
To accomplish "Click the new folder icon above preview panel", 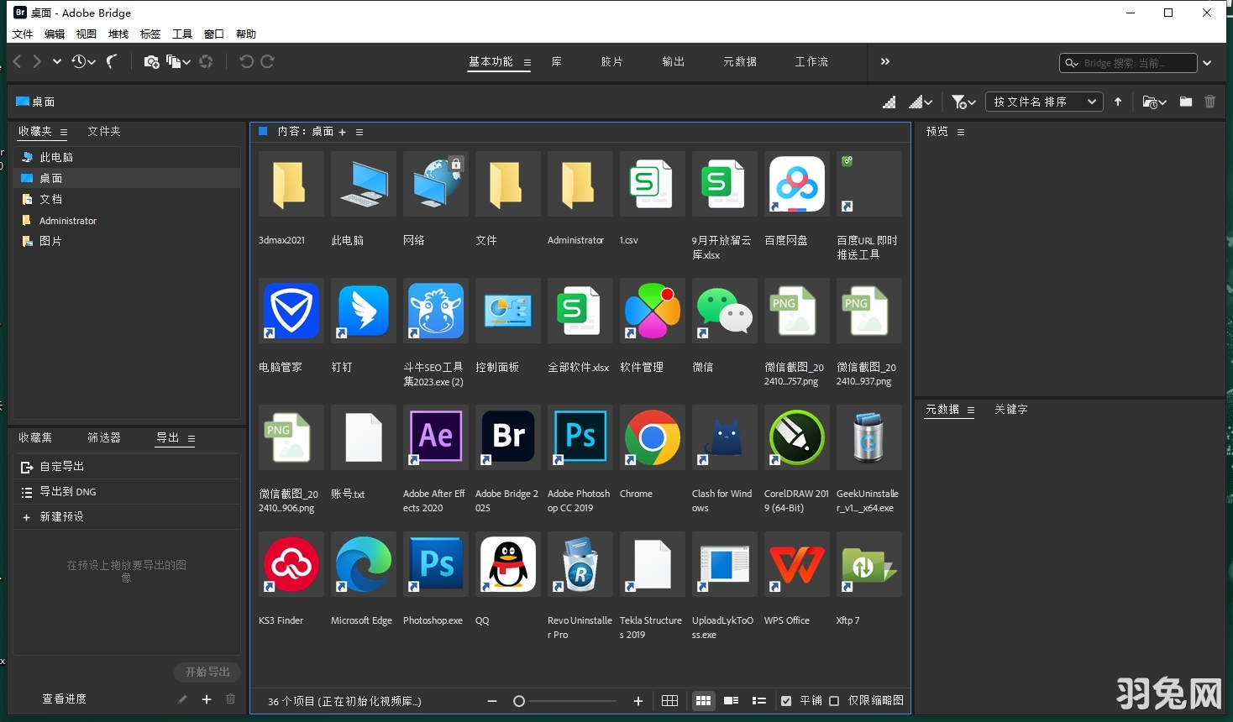I will [1185, 102].
